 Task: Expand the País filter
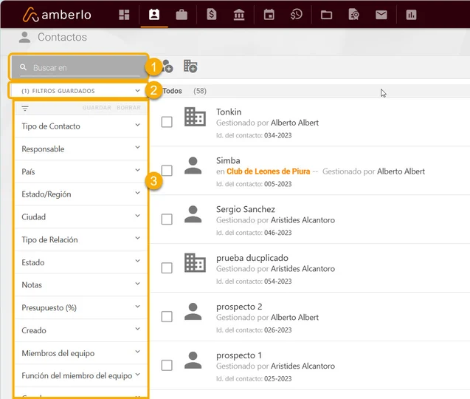(81, 171)
